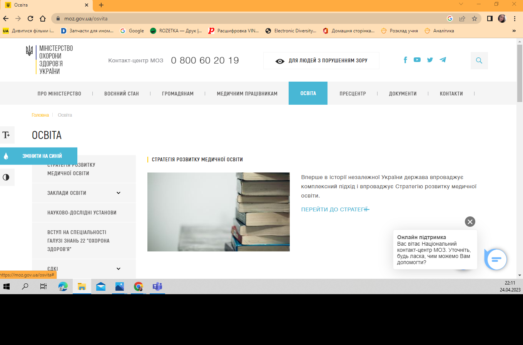This screenshot has height=345, width=523.
Task: Show hidden bookmarks with the » chevron
Action: point(514,31)
